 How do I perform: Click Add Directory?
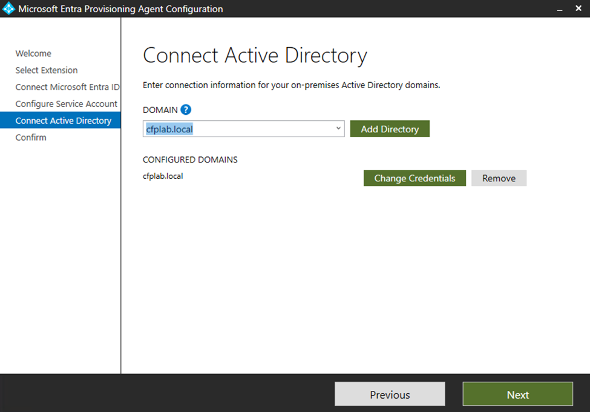click(390, 129)
